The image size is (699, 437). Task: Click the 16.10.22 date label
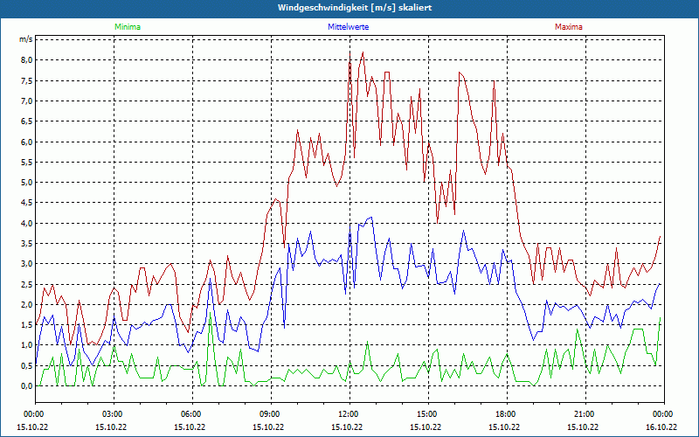[661, 427]
